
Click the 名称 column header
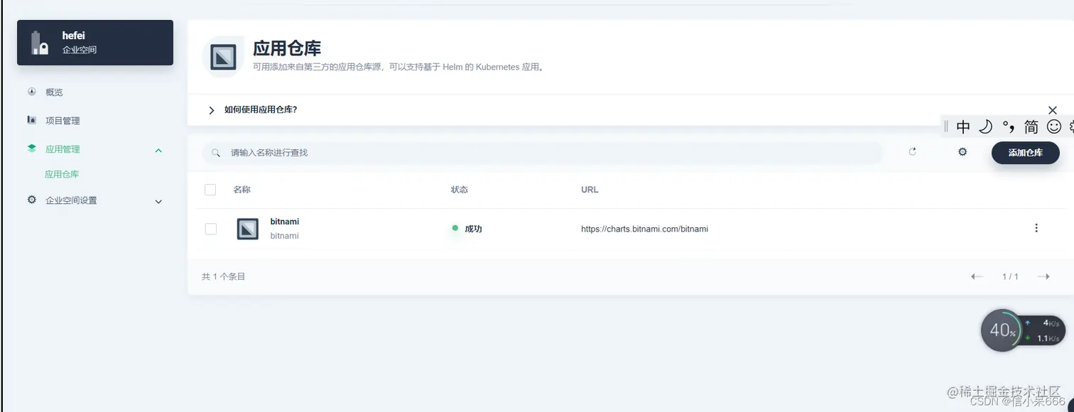tap(242, 190)
